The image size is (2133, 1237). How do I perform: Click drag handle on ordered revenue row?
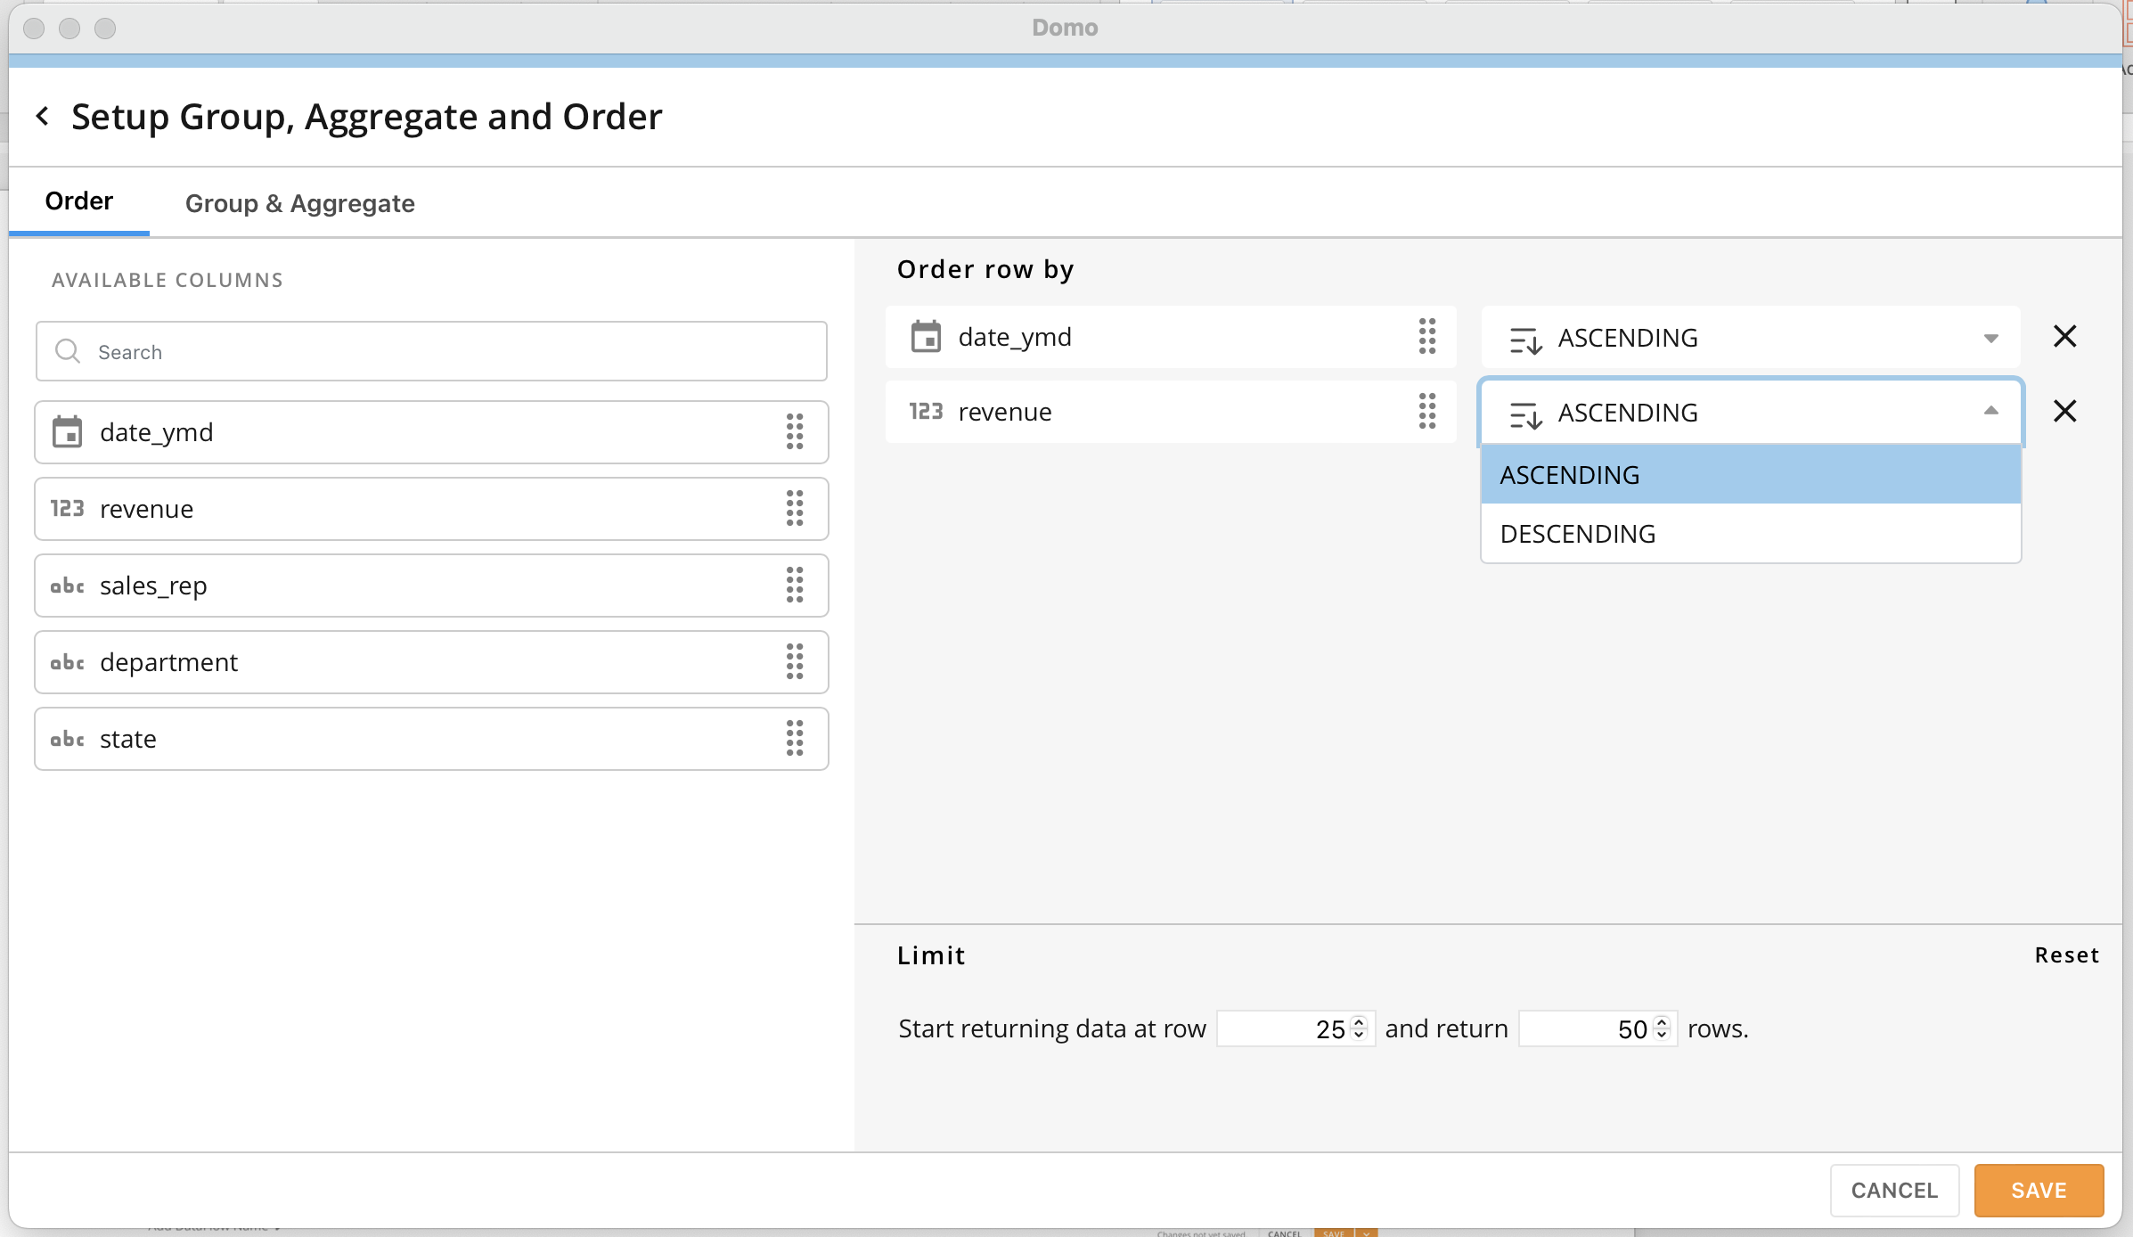tap(1427, 412)
